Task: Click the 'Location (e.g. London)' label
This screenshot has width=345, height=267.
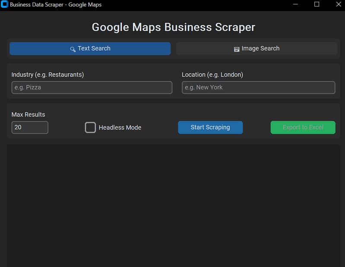Action: tap(212, 75)
